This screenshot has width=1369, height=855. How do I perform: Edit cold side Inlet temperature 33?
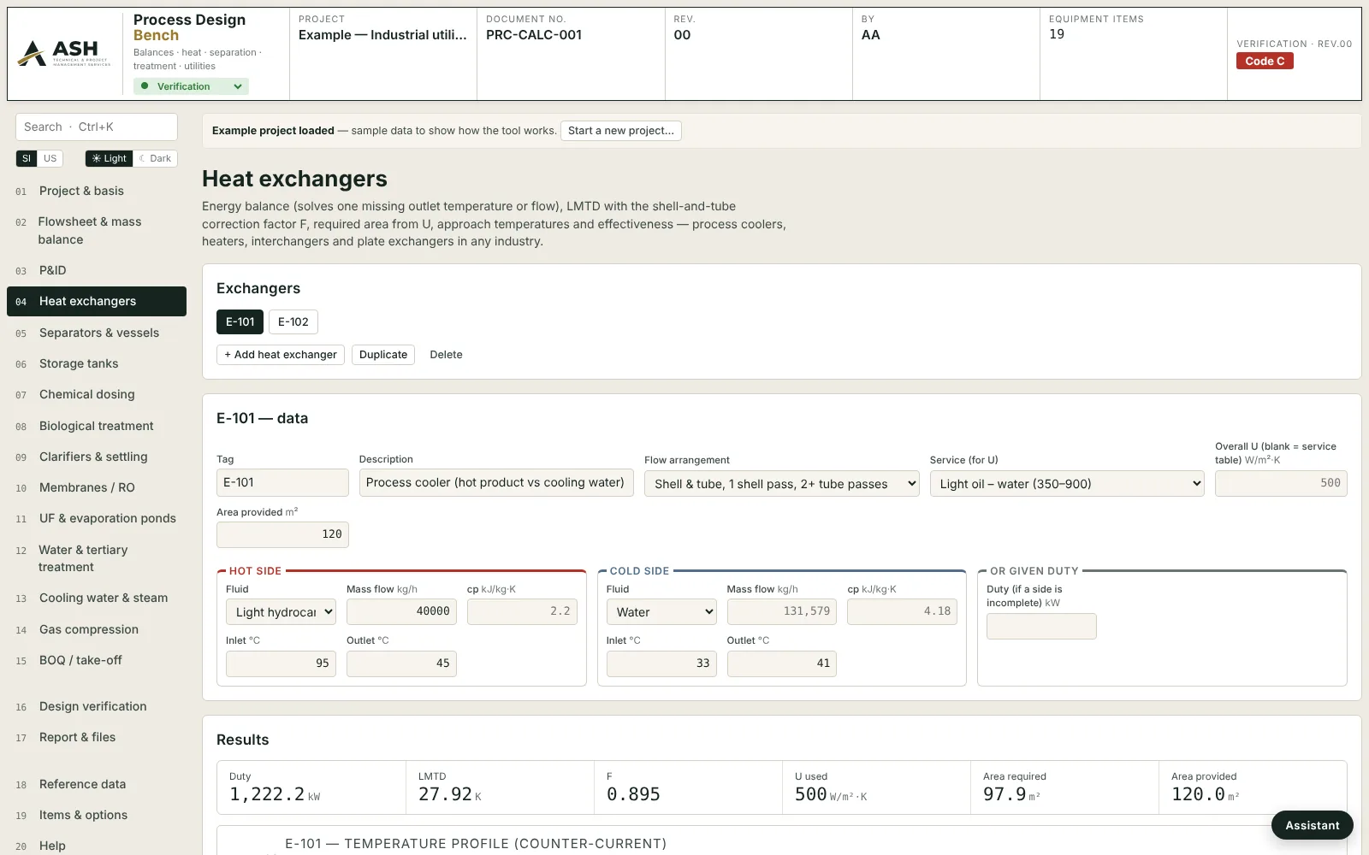tap(661, 663)
